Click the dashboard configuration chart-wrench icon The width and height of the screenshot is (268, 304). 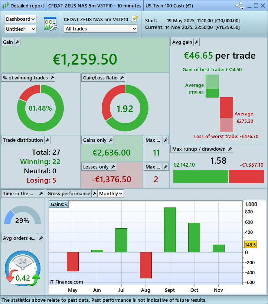tap(50, 24)
